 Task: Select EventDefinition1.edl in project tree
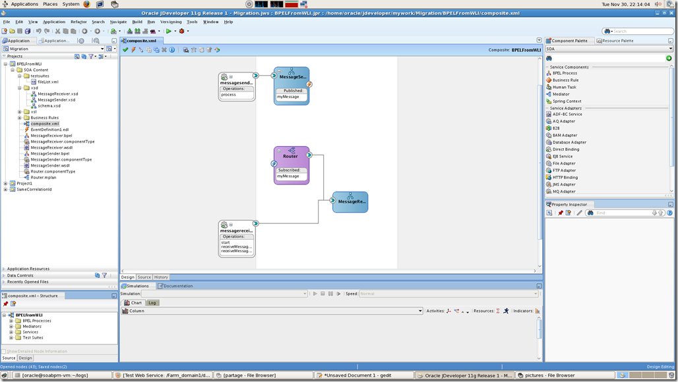[49, 130]
